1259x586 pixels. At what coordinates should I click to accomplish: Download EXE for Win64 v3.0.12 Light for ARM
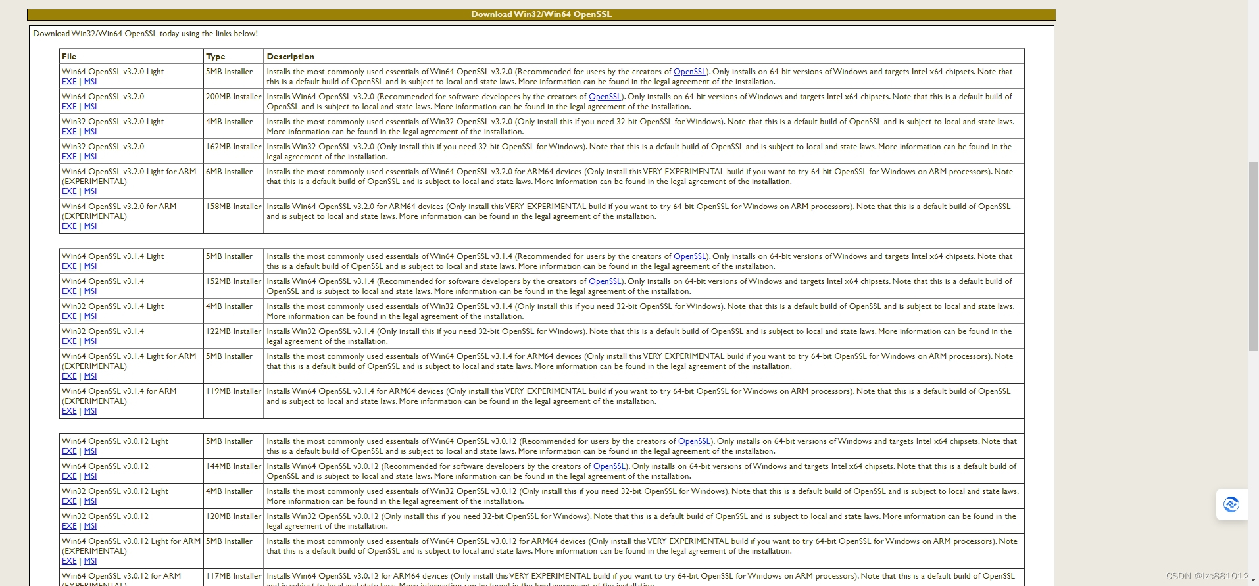click(69, 561)
